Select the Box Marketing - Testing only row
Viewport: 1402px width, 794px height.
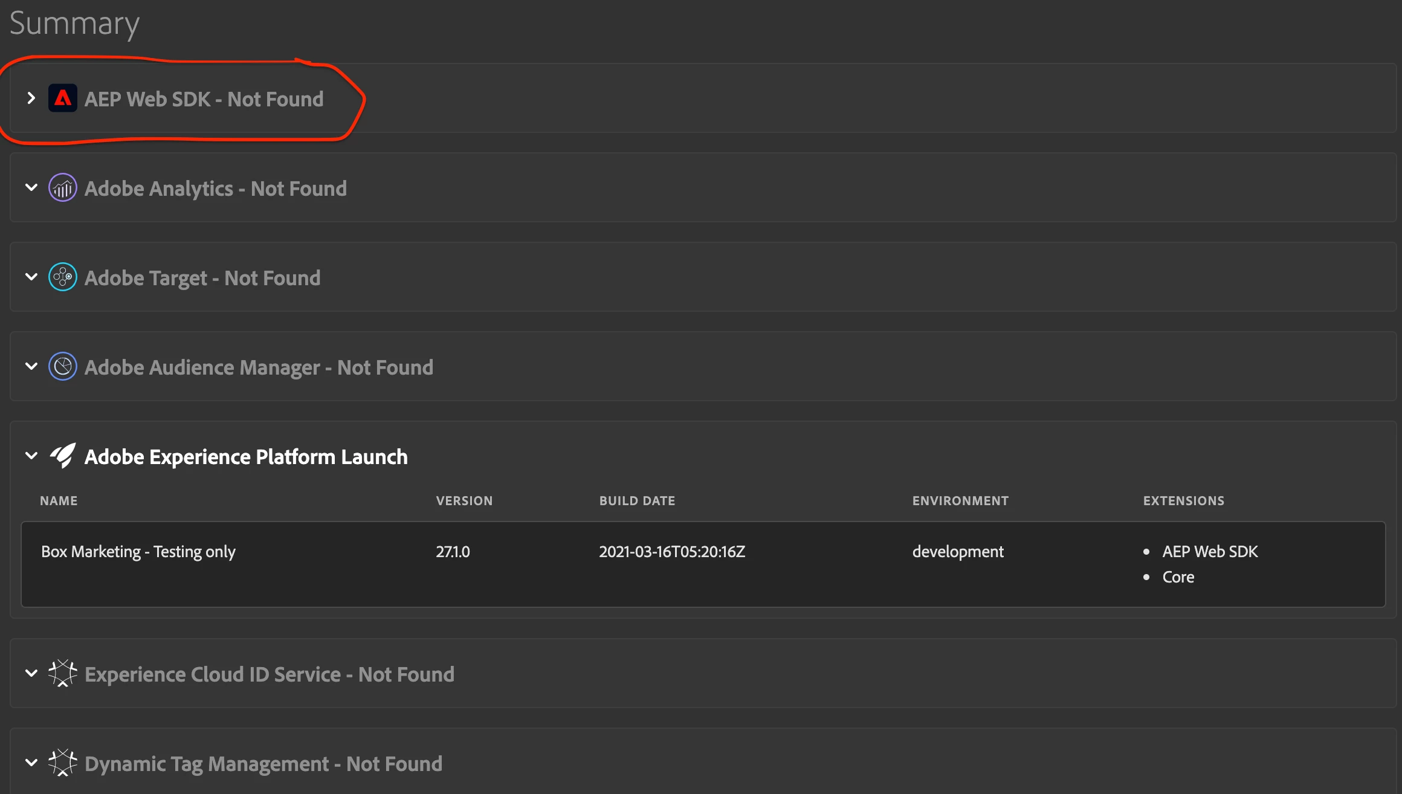tap(138, 552)
